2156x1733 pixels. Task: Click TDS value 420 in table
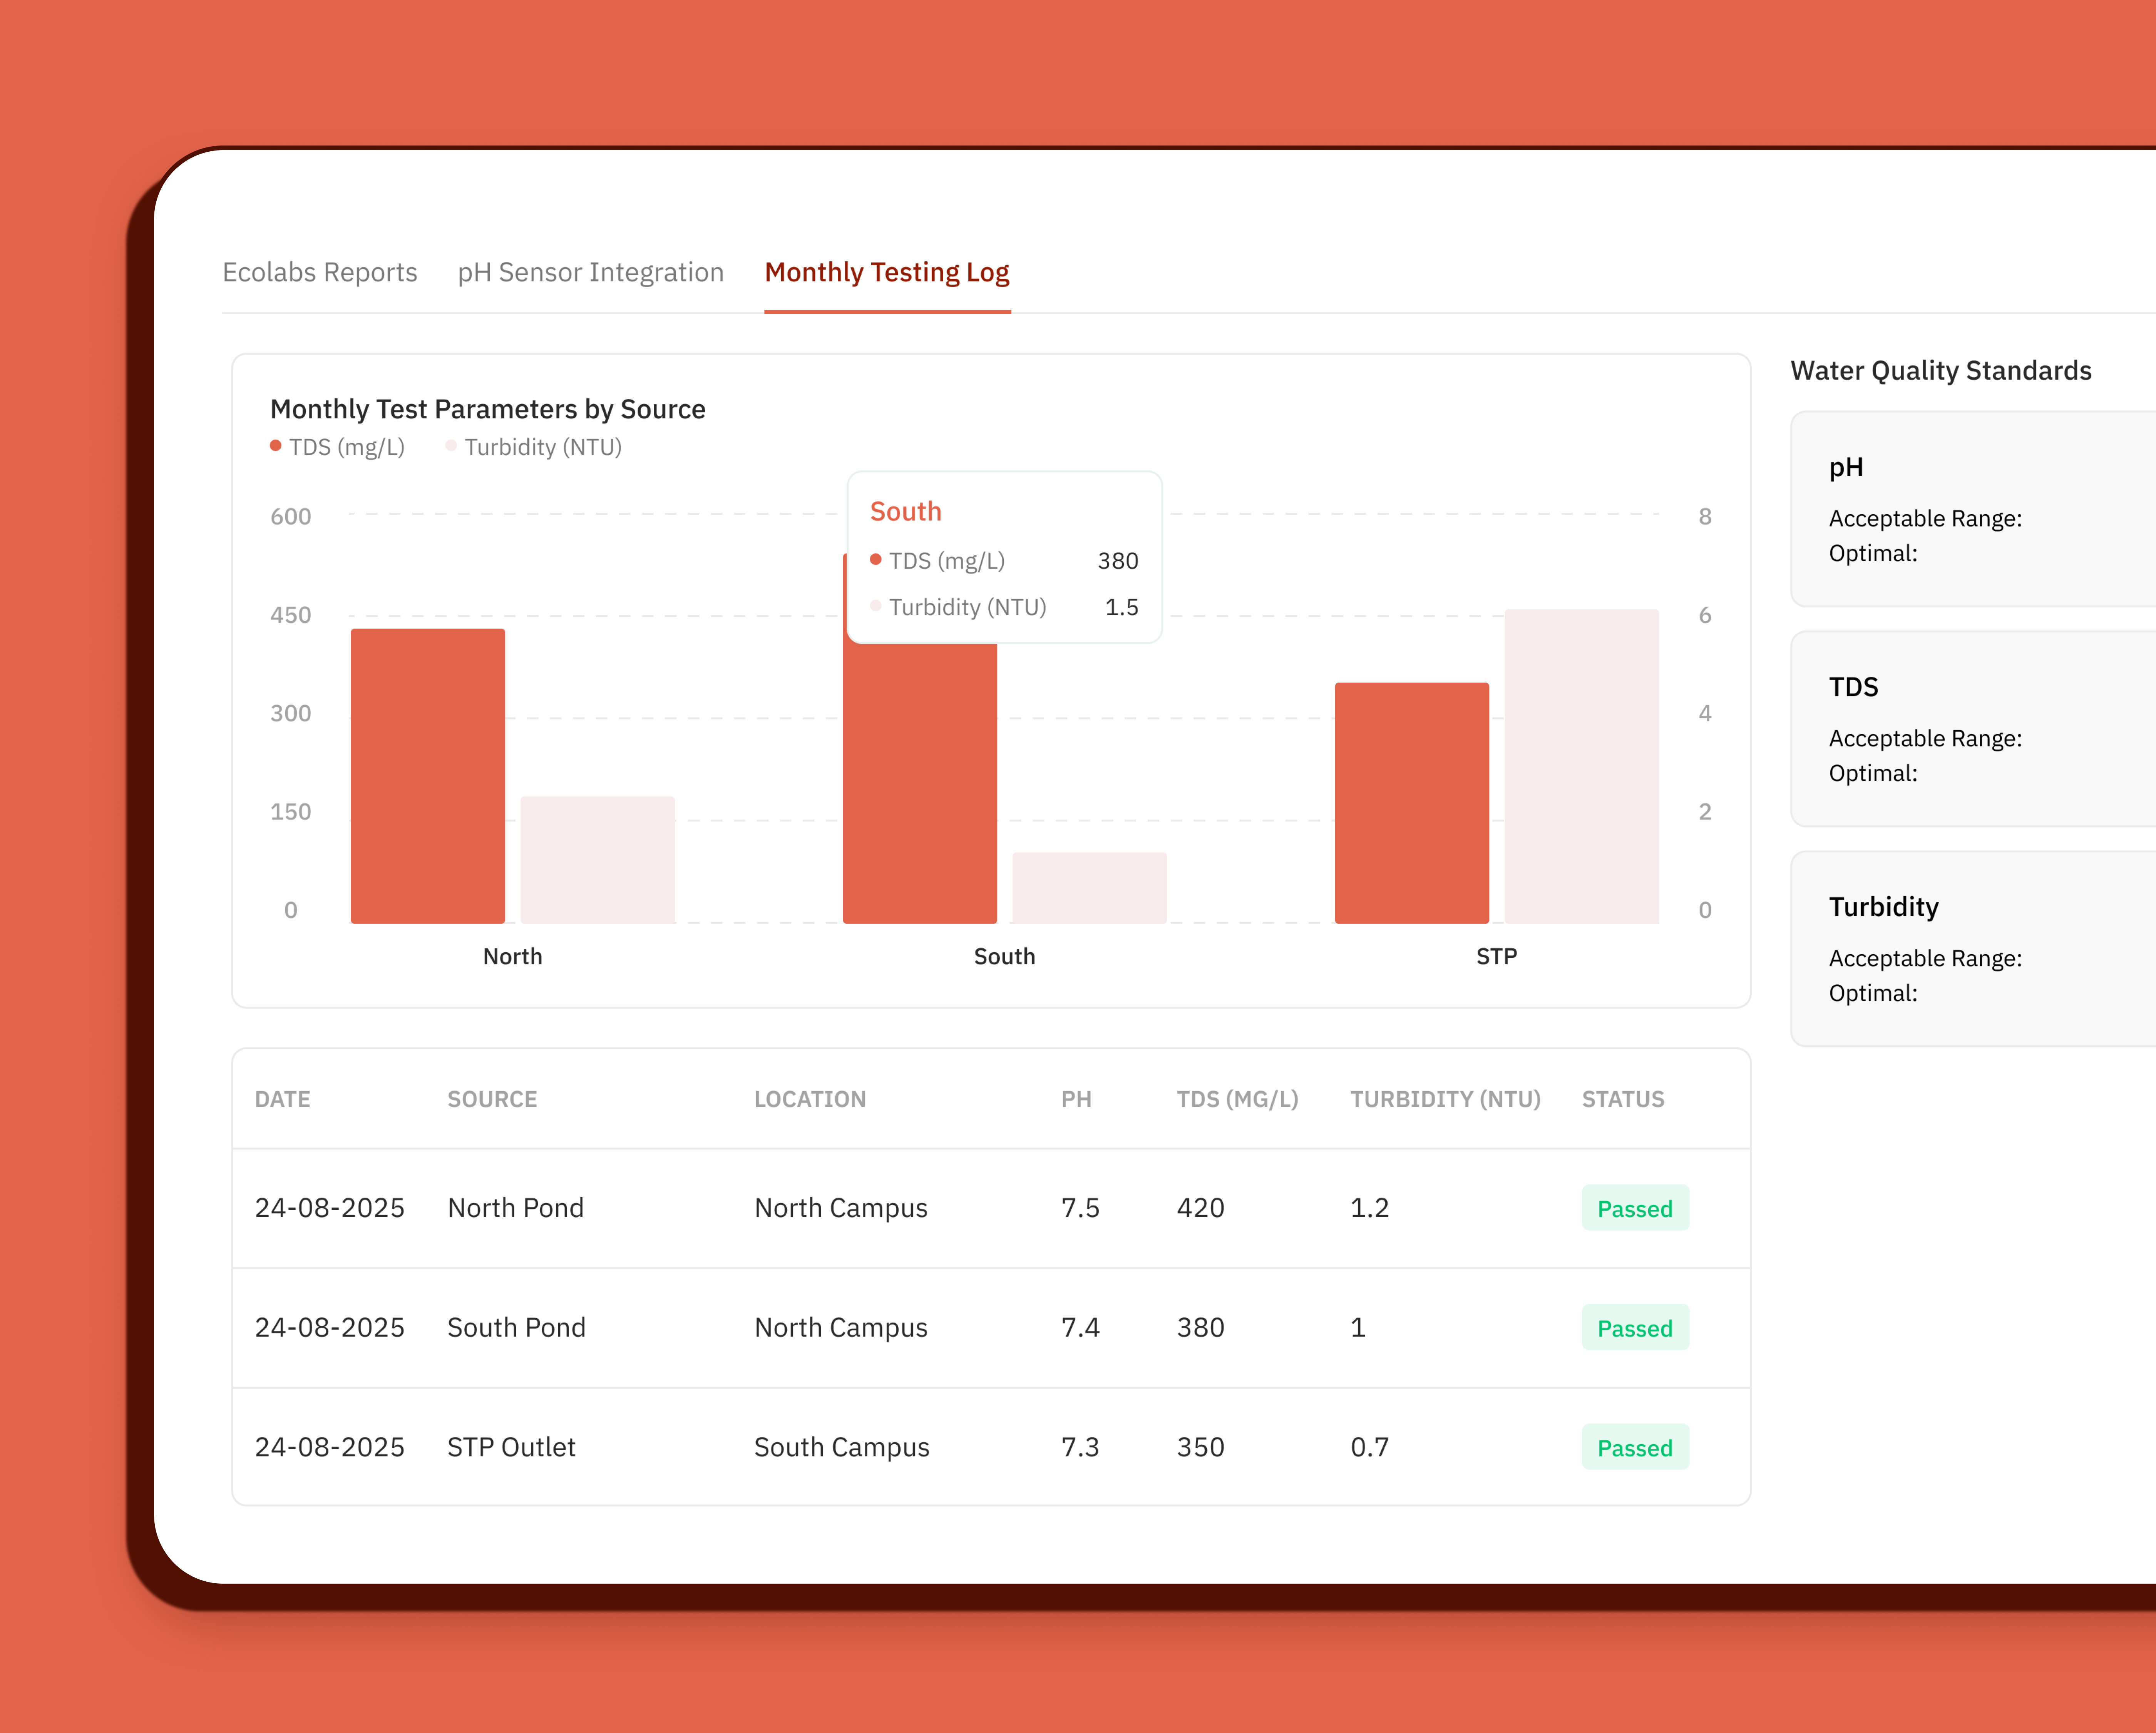point(1200,1208)
